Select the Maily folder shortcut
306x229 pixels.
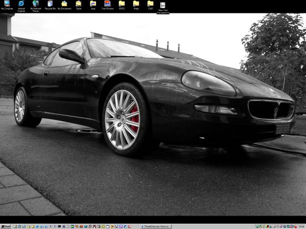(x=136, y=5)
